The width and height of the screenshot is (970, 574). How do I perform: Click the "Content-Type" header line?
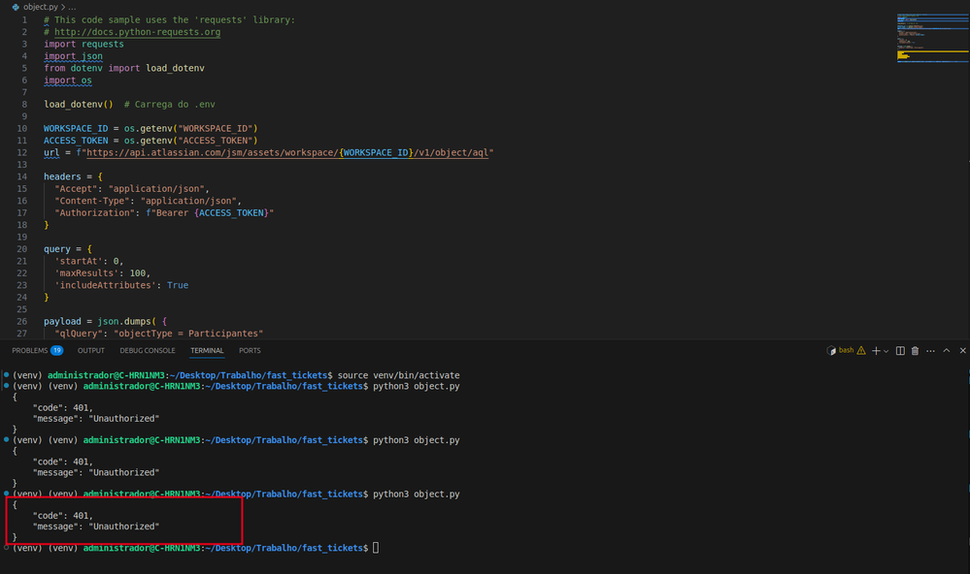(148, 201)
